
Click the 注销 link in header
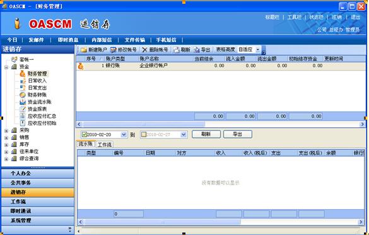(337, 17)
